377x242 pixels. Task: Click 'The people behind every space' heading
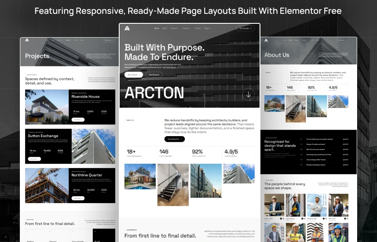(x=285, y=186)
